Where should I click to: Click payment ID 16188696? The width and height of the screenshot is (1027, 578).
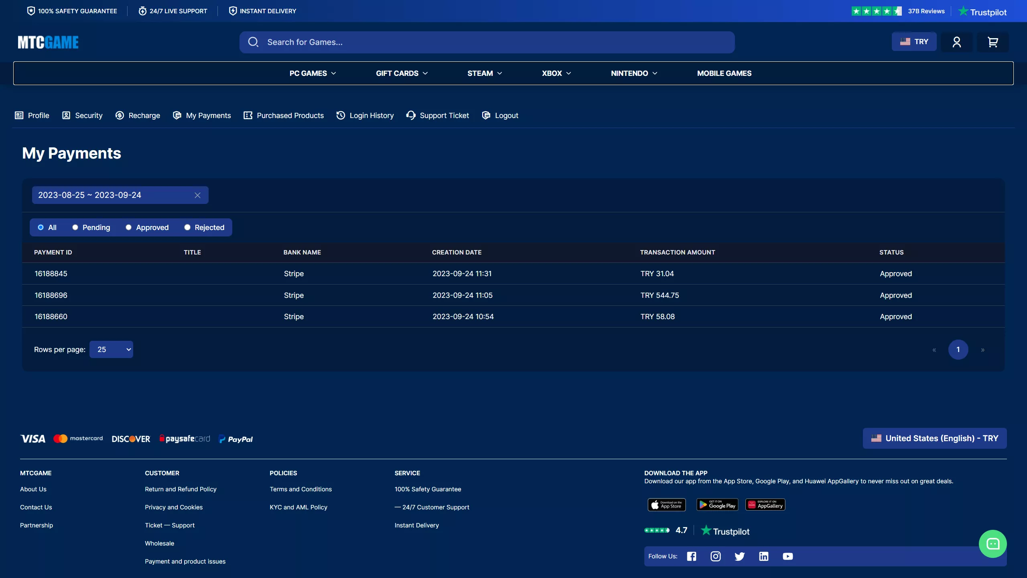point(51,295)
